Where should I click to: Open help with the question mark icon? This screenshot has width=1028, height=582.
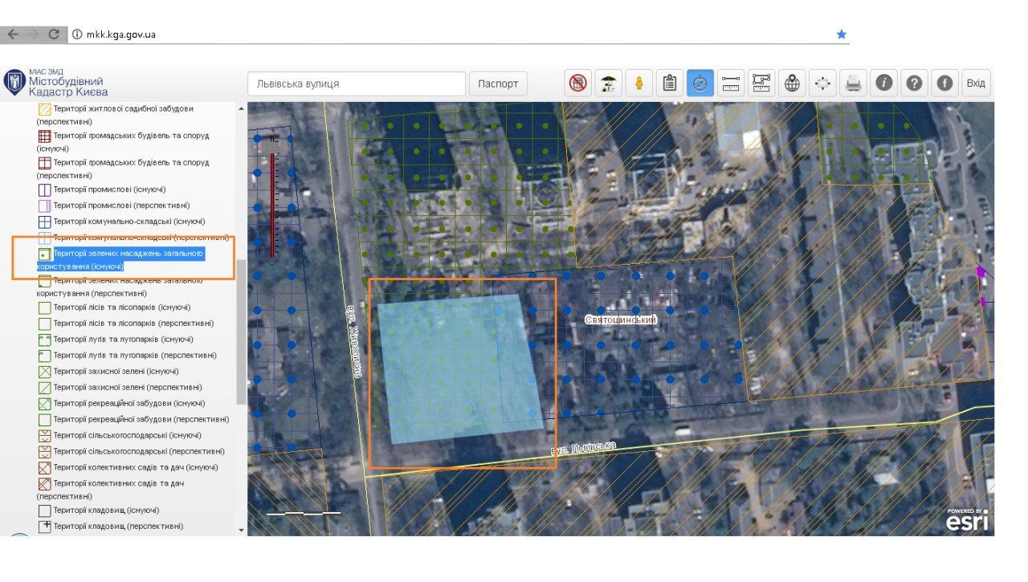pyautogui.click(x=914, y=83)
